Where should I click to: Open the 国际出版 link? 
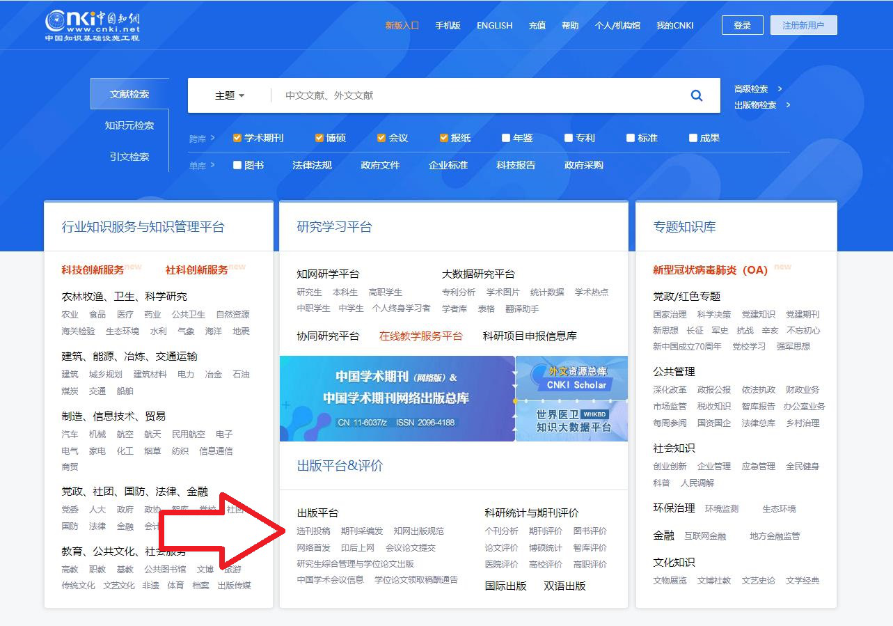point(506,586)
